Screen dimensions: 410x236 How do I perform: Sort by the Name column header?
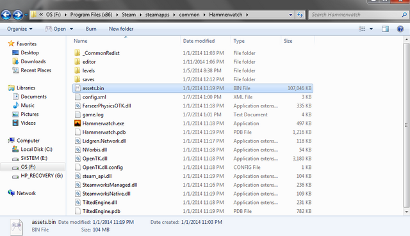[x=80, y=41]
